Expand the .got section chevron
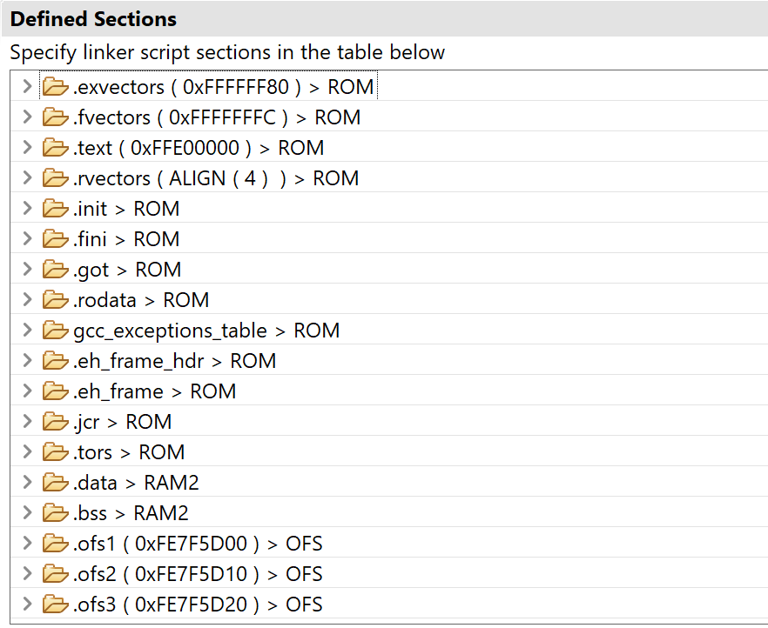Screen dimensions: 768x628 pyautogui.click(x=28, y=269)
